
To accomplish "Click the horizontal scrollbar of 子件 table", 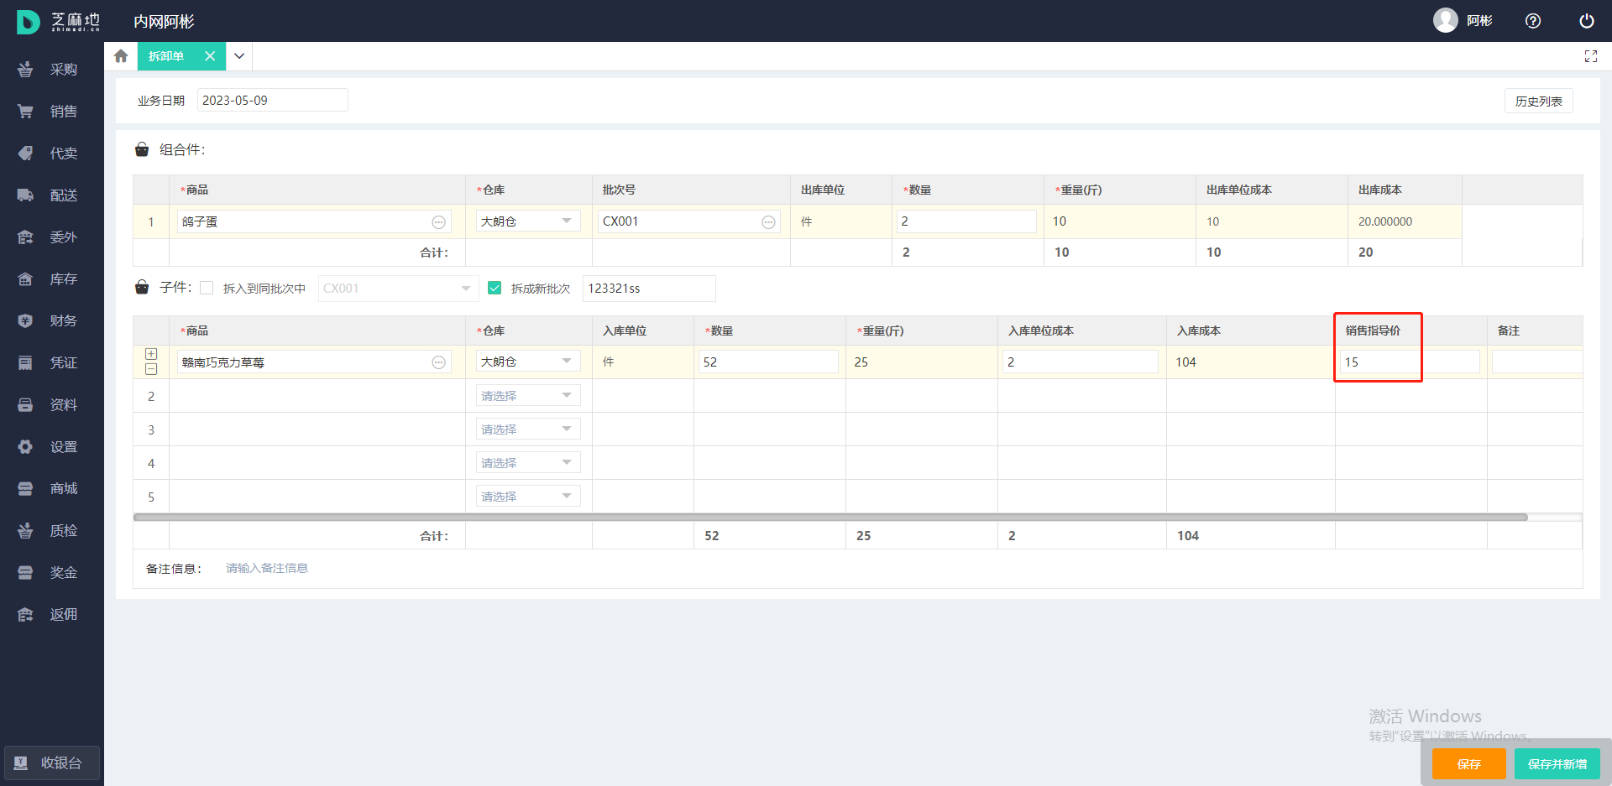I will point(830,517).
